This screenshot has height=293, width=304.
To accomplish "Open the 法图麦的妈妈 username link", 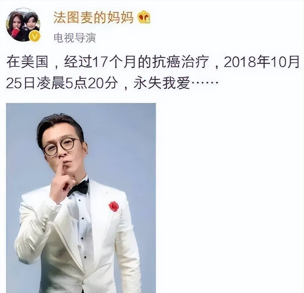I will [94, 17].
